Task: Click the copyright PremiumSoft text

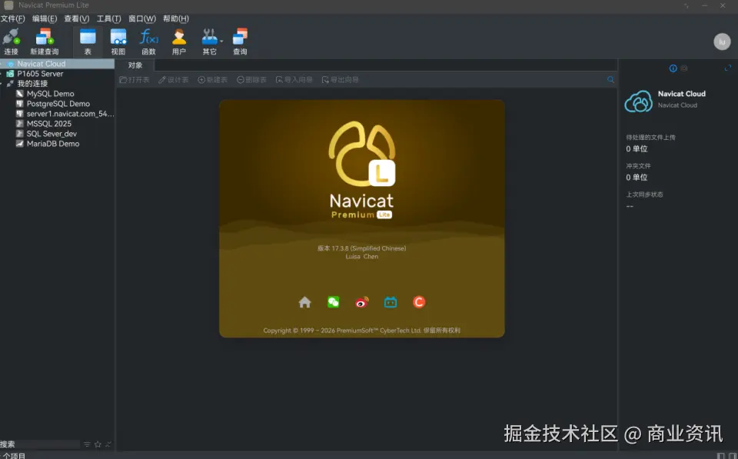Action: [x=361, y=331]
